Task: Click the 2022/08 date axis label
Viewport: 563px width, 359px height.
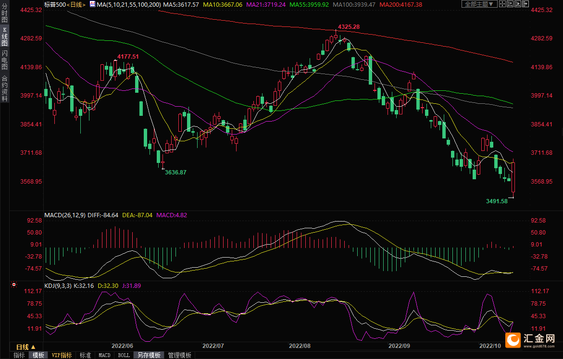Action: 300,346
